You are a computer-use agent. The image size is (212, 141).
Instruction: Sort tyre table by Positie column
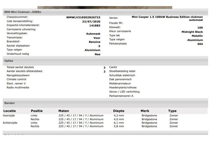point(37,111)
